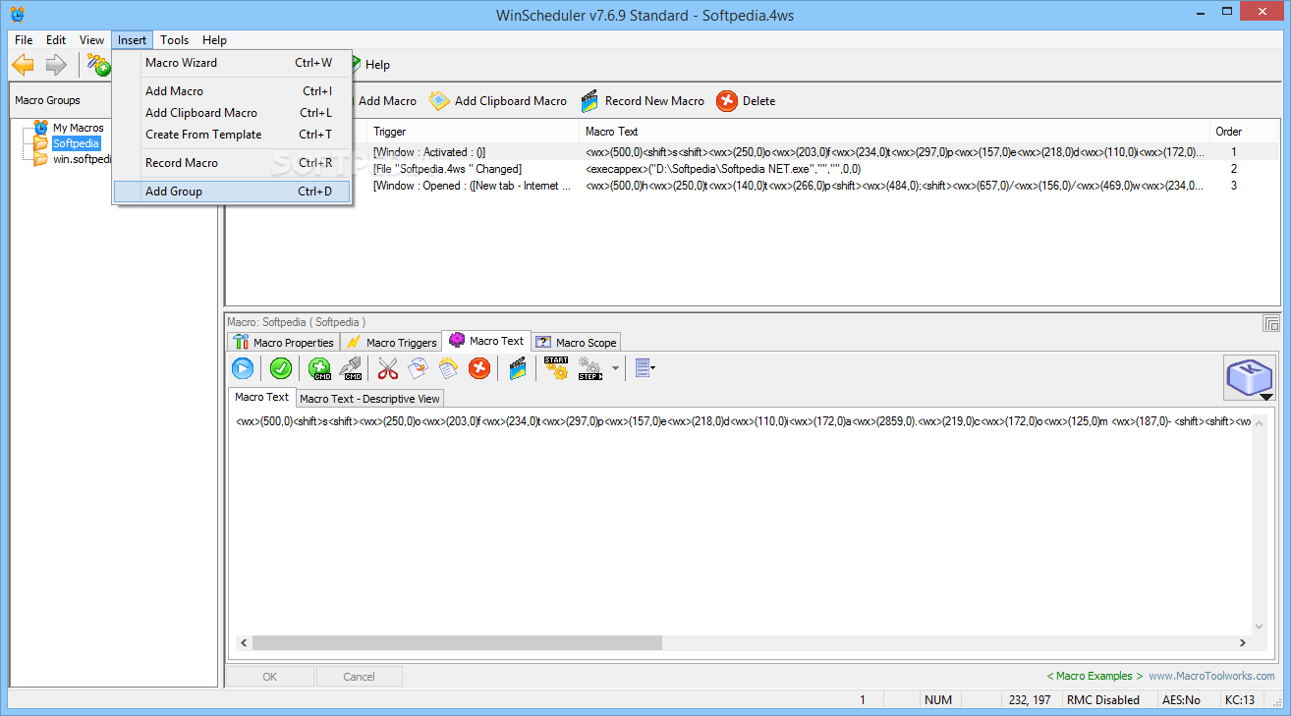
Task: Open the Edit menu
Action: click(x=56, y=40)
